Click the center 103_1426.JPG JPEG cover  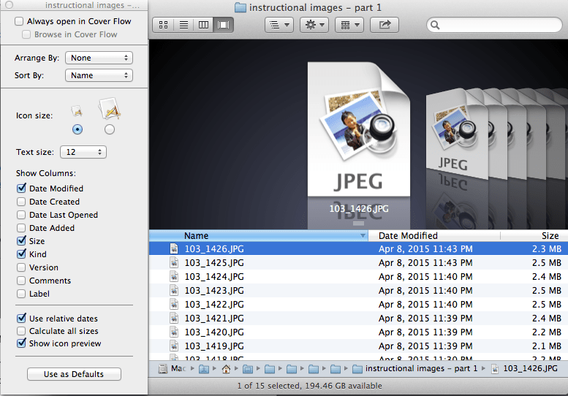tap(359, 129)
